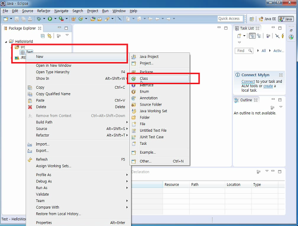Collapse the HelloWorld project node
This screenshot has width=298, height=226.
[x=6, y=42]
